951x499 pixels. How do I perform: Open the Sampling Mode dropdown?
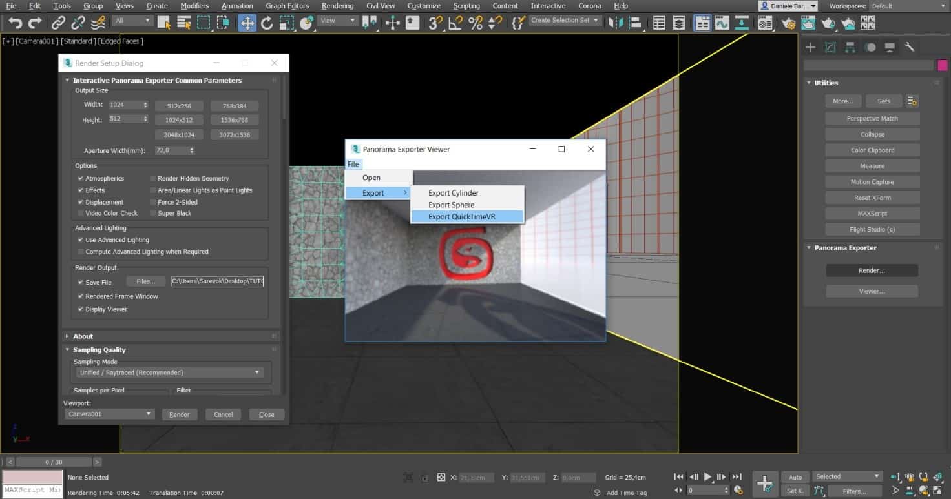(168, 372)
